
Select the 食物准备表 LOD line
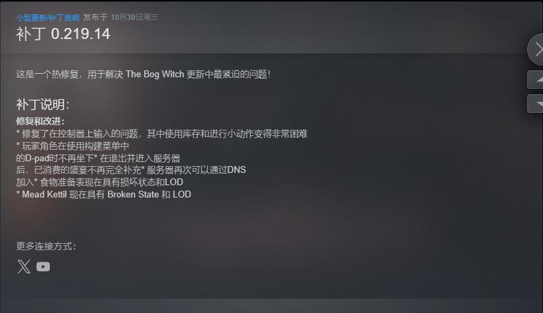100,182
